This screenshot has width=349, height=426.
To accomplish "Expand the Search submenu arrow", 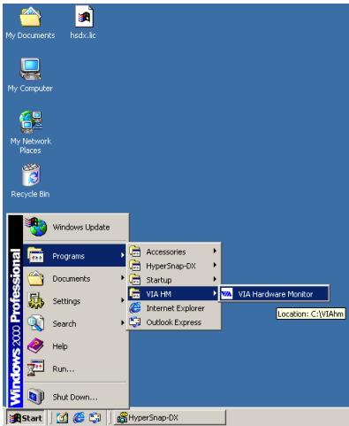I will 123,322.
